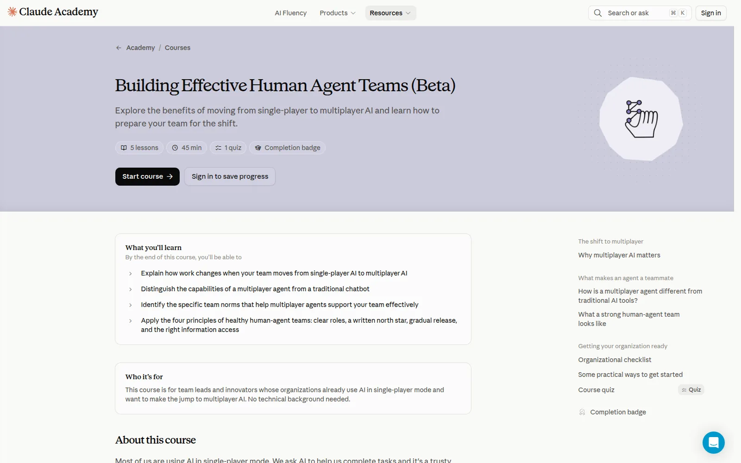This screenshot has width=741, height=463.
Task: Expand the 'Apply the four principles' objective
Action: click(131, 321)
